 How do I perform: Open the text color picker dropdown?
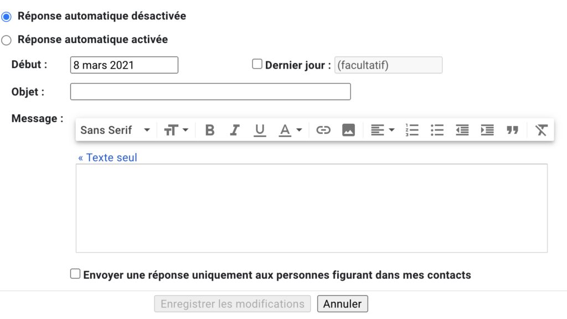(x=290, y=130)
